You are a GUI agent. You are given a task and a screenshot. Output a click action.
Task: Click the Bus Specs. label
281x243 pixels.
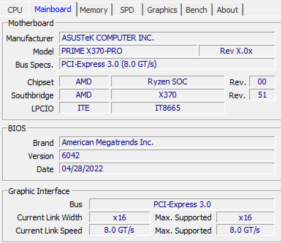coord(34,65)
